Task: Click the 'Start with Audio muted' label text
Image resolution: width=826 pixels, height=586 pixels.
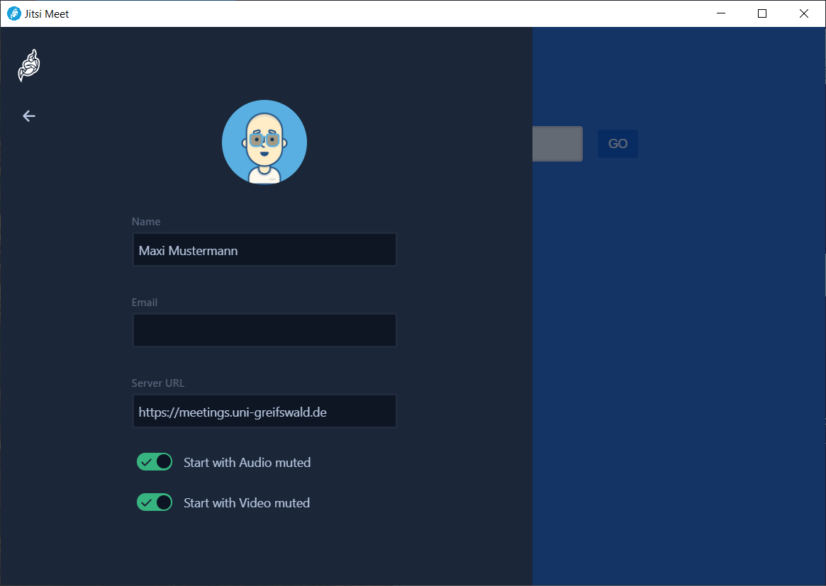Action: 247,463
